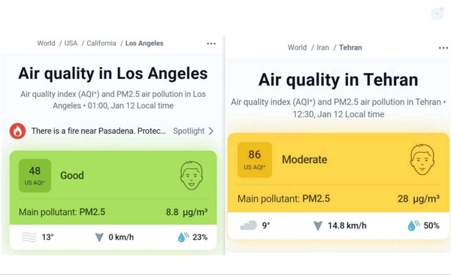Navigate to the USA breadcrumb
This screenshot has height=275, width=451.
click(71, 44)
